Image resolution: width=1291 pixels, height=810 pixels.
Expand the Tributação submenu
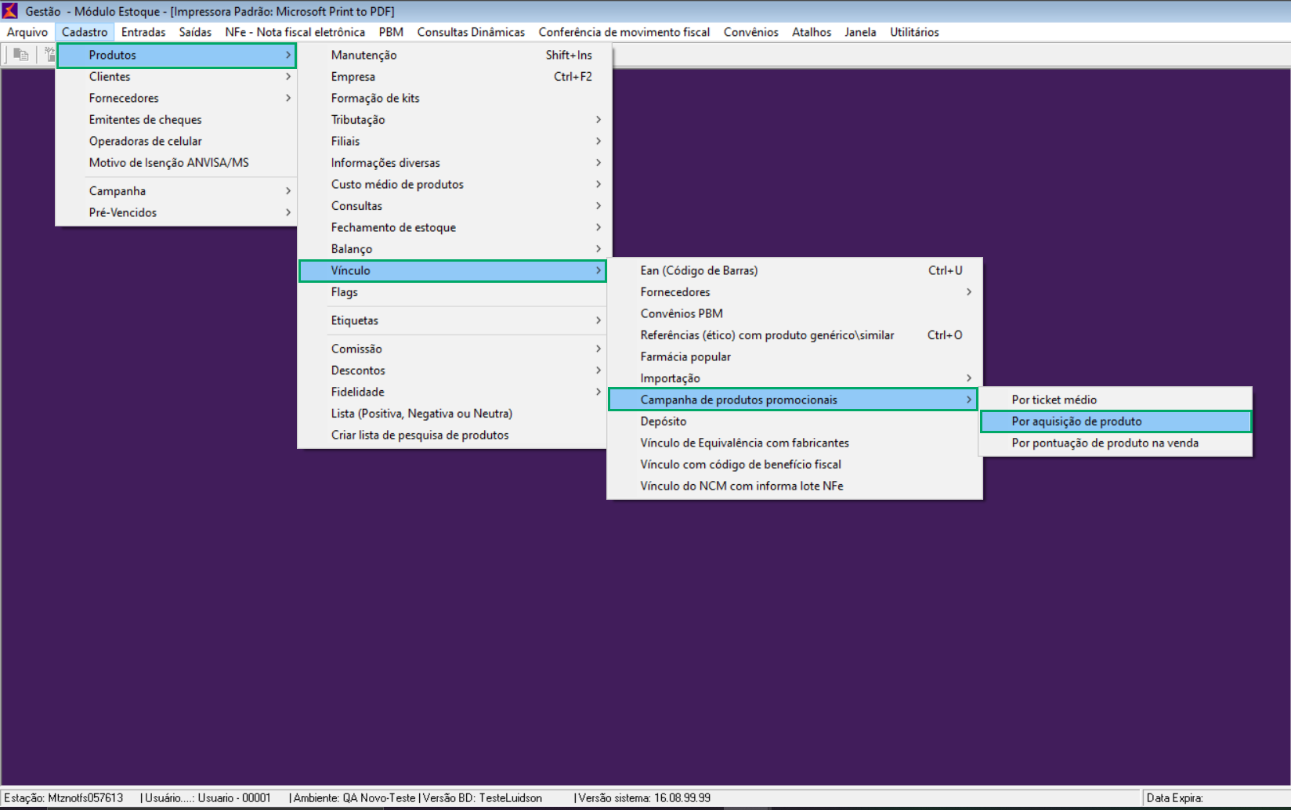pos(453,120)
